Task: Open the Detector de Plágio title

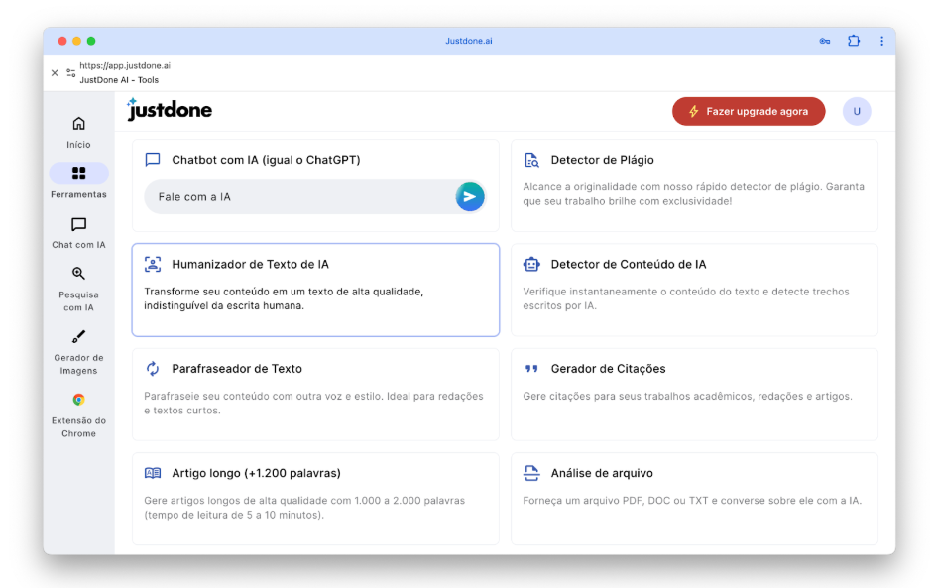Action: [602, 160]
